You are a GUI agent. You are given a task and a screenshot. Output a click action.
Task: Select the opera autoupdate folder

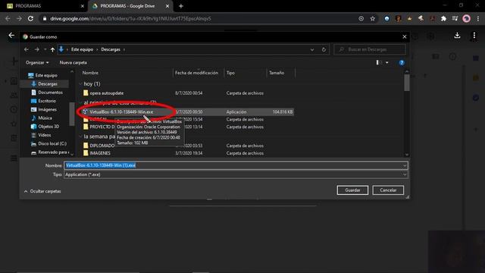pos(106,93)
